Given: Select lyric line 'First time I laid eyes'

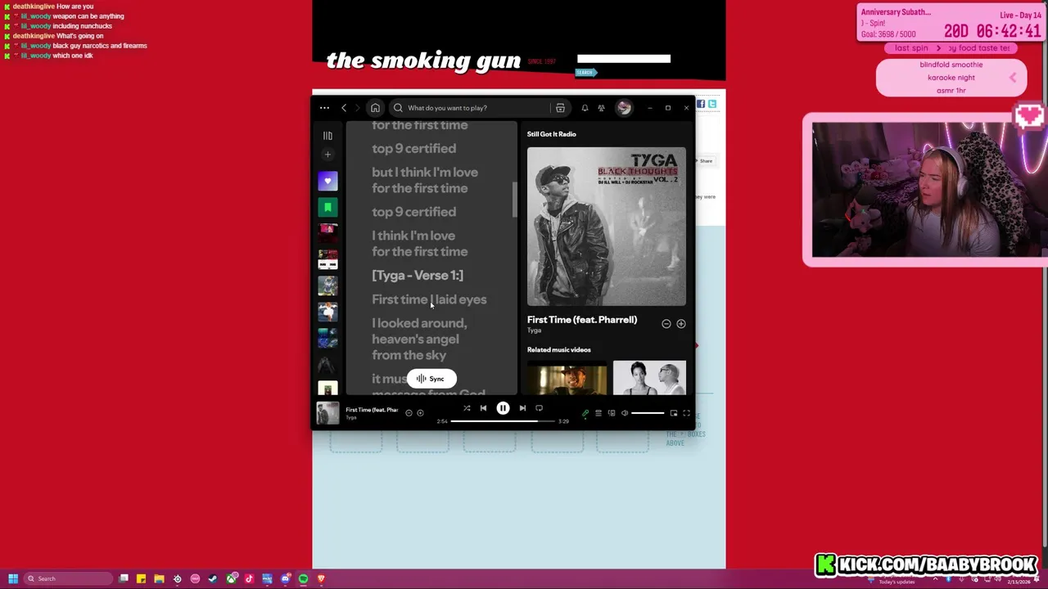Looking at the screenshot, I should pos(429,299).
